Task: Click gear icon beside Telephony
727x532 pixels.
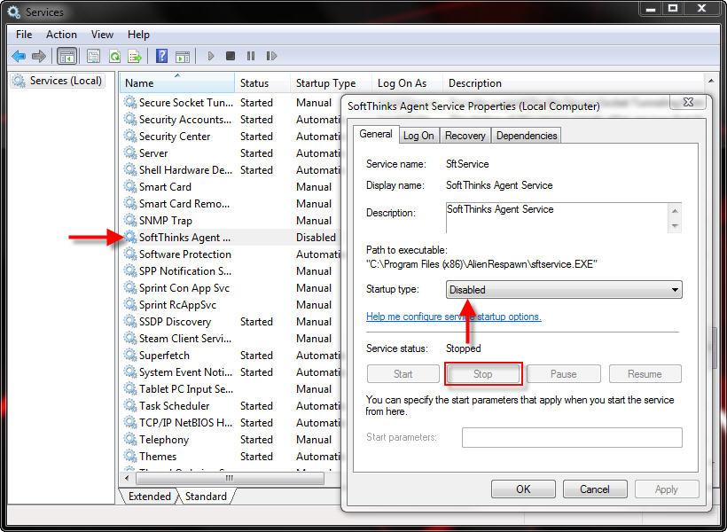Action: coord(129,439)
